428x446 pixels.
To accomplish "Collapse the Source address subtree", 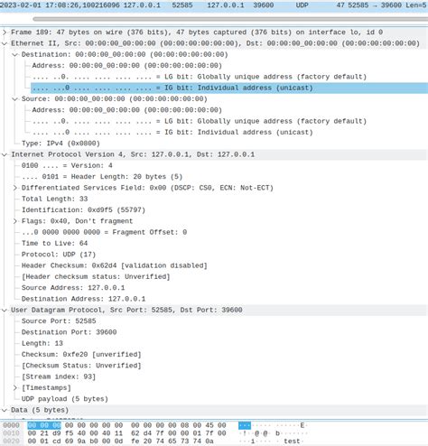I will point(14,99).
